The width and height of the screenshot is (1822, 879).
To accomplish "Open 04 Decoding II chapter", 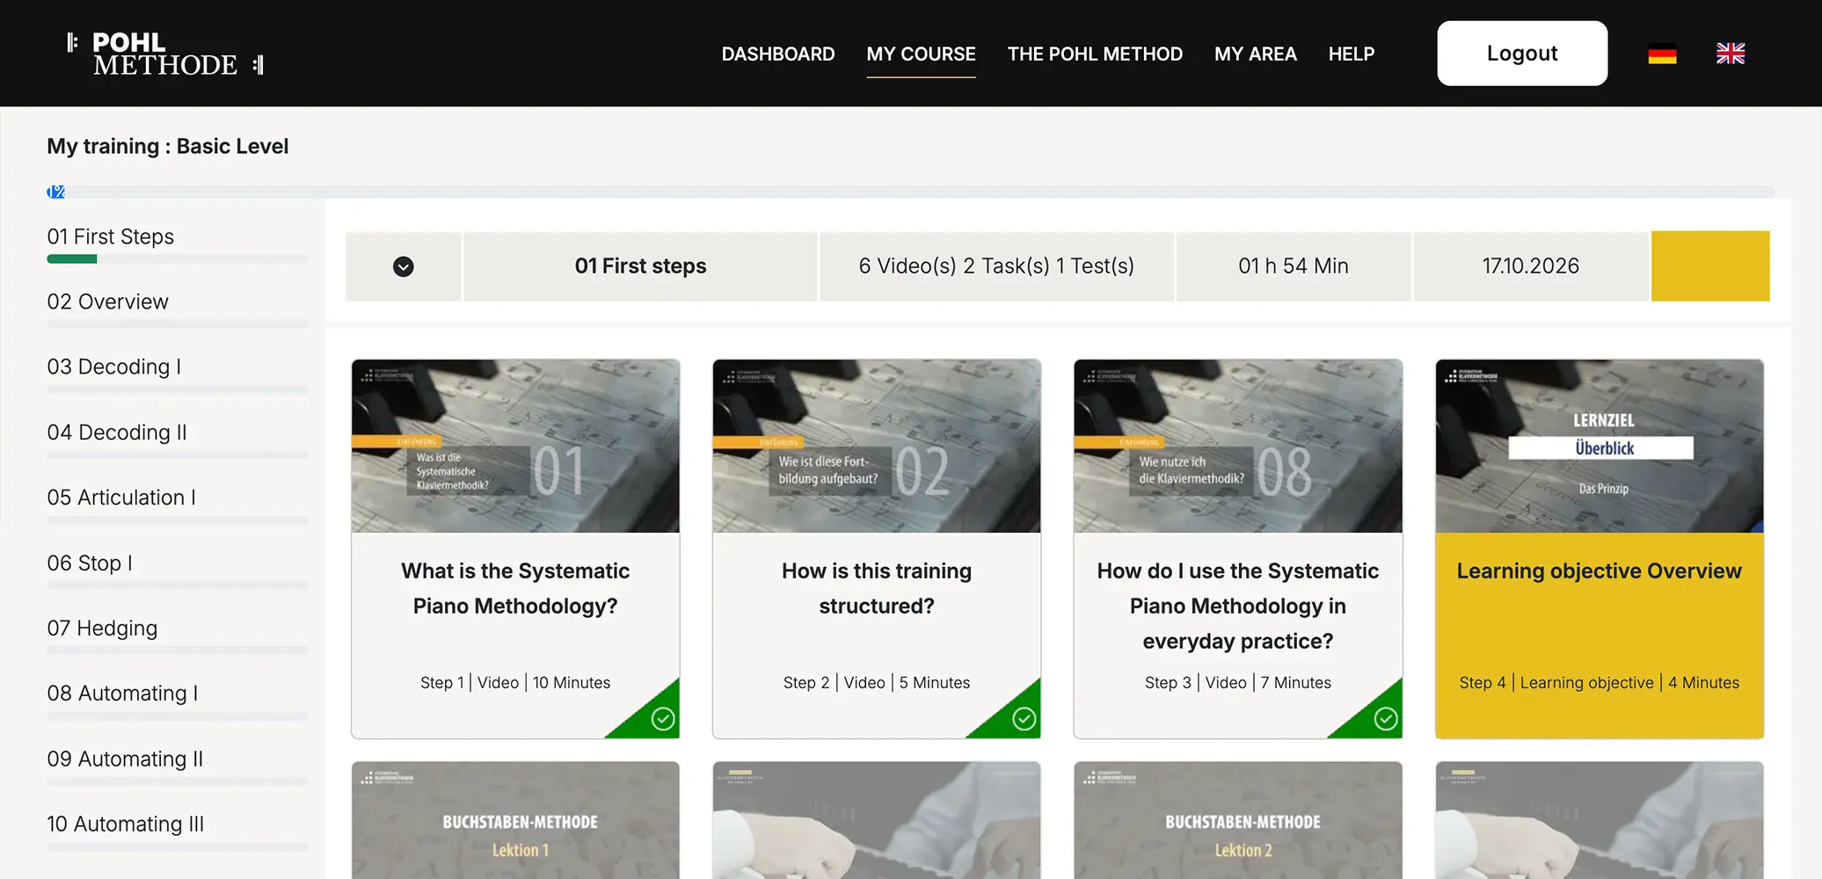I will pyautogui.click(x=117, y=432).
